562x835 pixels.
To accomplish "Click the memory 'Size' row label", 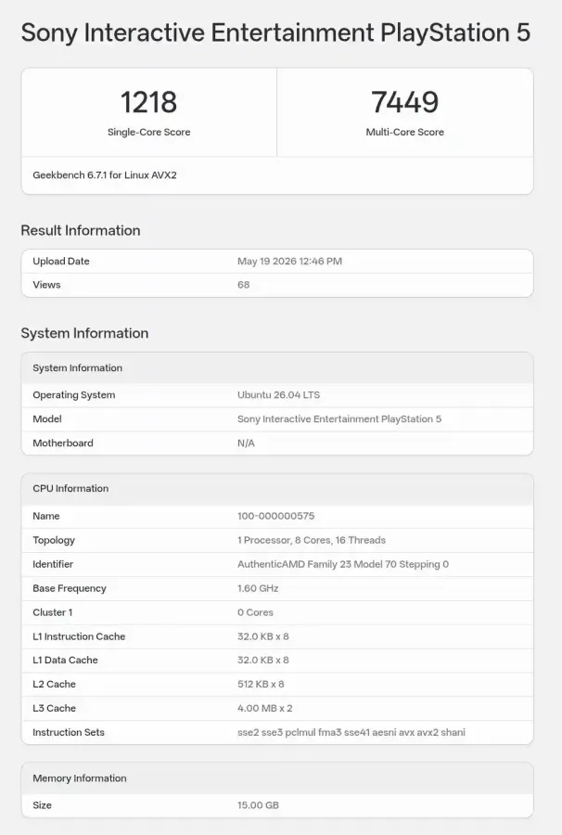I will (42, 805).
